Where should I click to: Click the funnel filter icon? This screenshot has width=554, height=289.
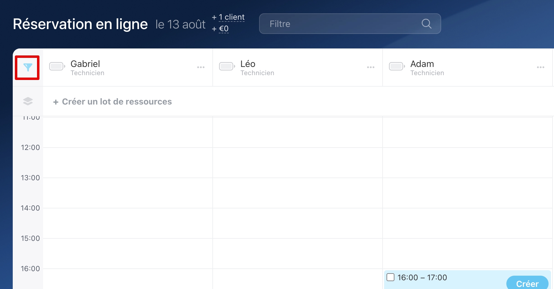coord(27,68)
